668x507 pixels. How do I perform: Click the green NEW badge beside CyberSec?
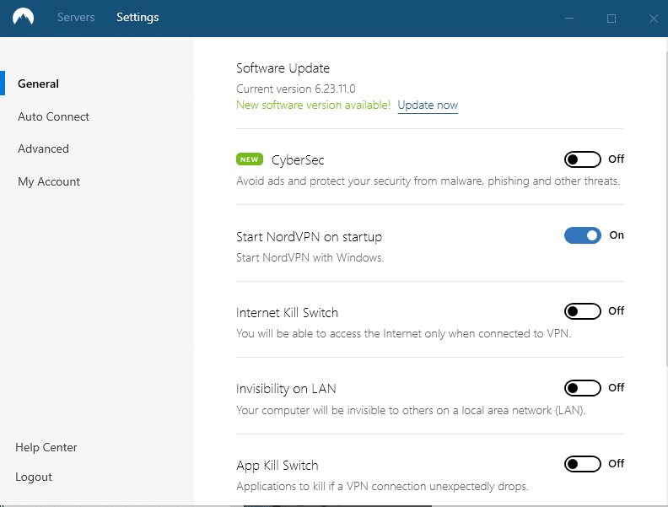(x=249, y=159)
